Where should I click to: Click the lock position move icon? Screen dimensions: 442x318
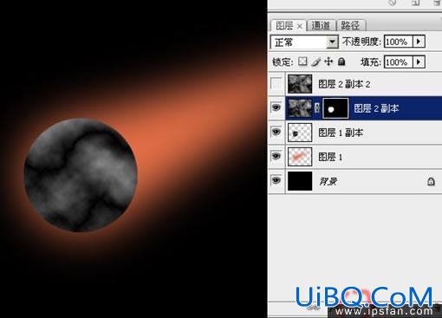pos(328,62)
